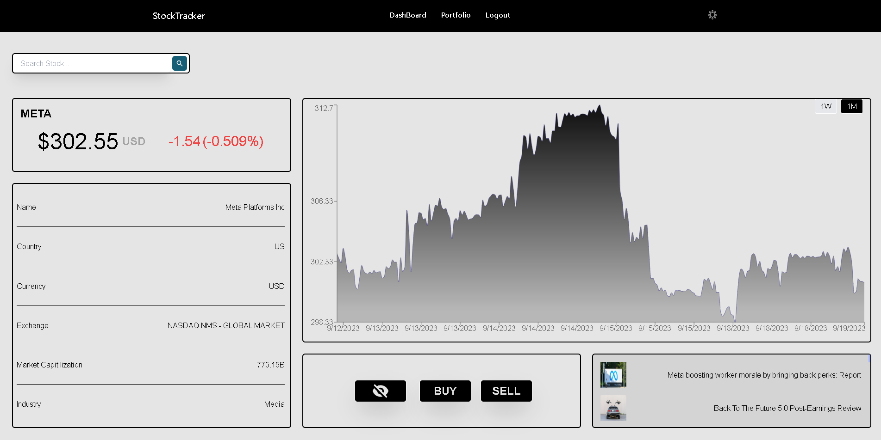Expand the chart timeframe selector
Viewport: 881px width, 440px height.
838,106
